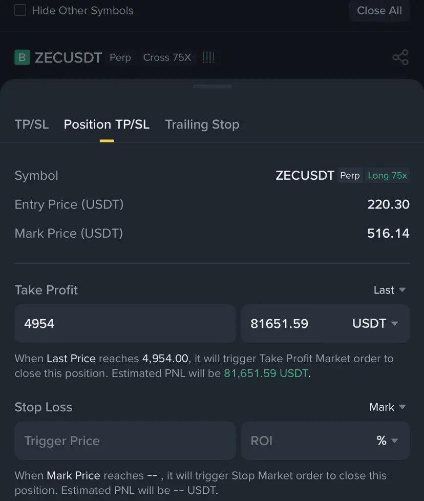Image resolution: width=424 pixels, height=501 pixels.
Task: Expand the USDT unit dropdown for Take Profit
Action: point(375,324)
